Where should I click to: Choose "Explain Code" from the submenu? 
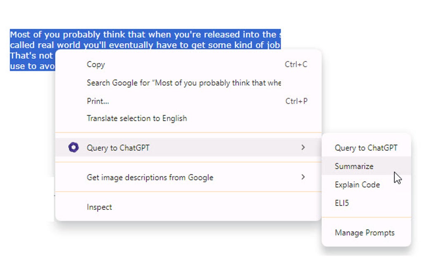357,185
